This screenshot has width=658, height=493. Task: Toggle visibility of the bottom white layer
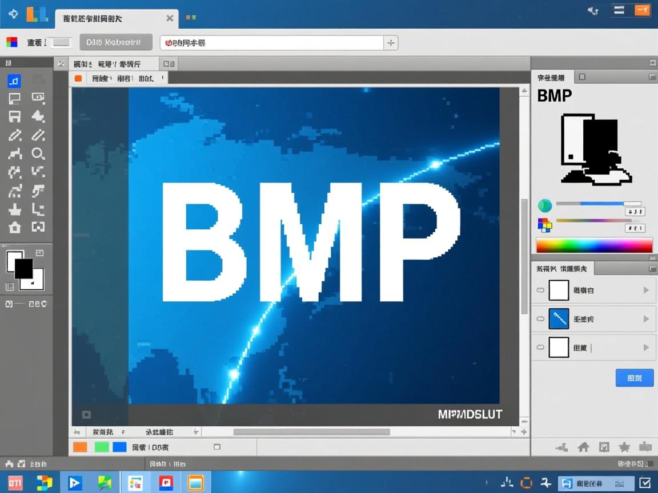[x=540, y=347]
